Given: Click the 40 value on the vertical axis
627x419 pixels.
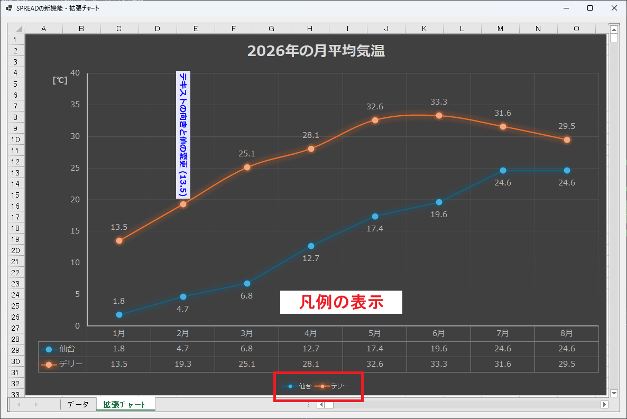Looking at the screenshot, I should point(75,73).
